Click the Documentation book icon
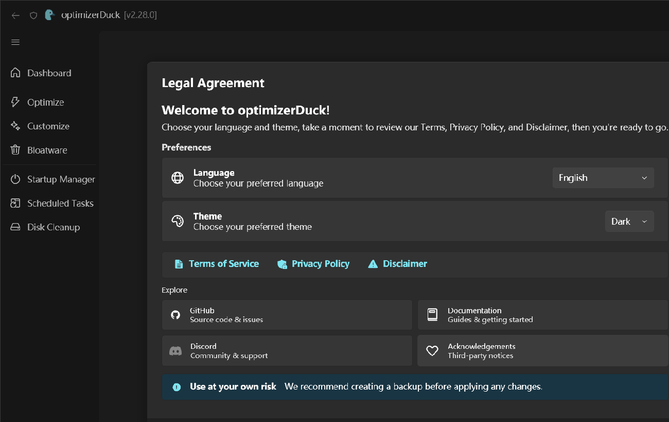 (432, 315)
